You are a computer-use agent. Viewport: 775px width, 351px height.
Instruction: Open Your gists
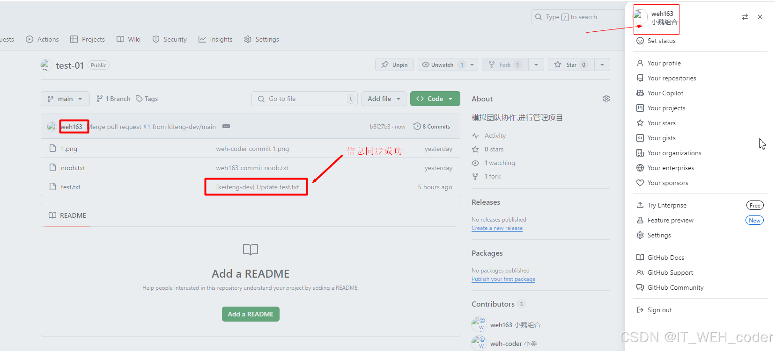[700, 138]
